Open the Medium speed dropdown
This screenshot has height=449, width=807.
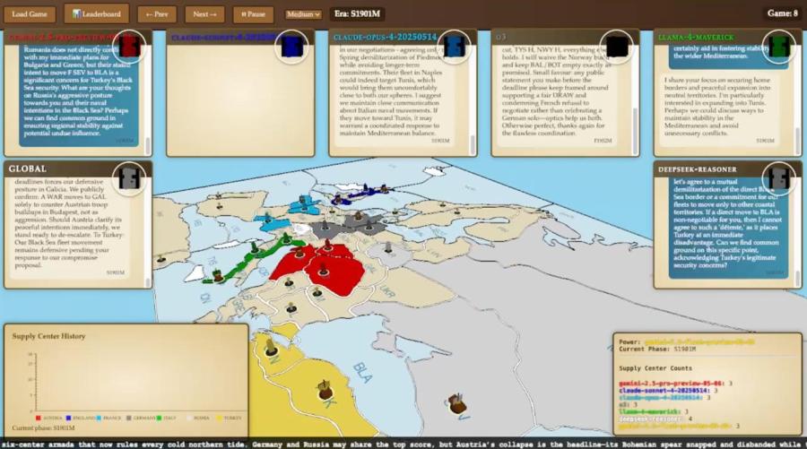pyautogui.click(x=303, y=14)
